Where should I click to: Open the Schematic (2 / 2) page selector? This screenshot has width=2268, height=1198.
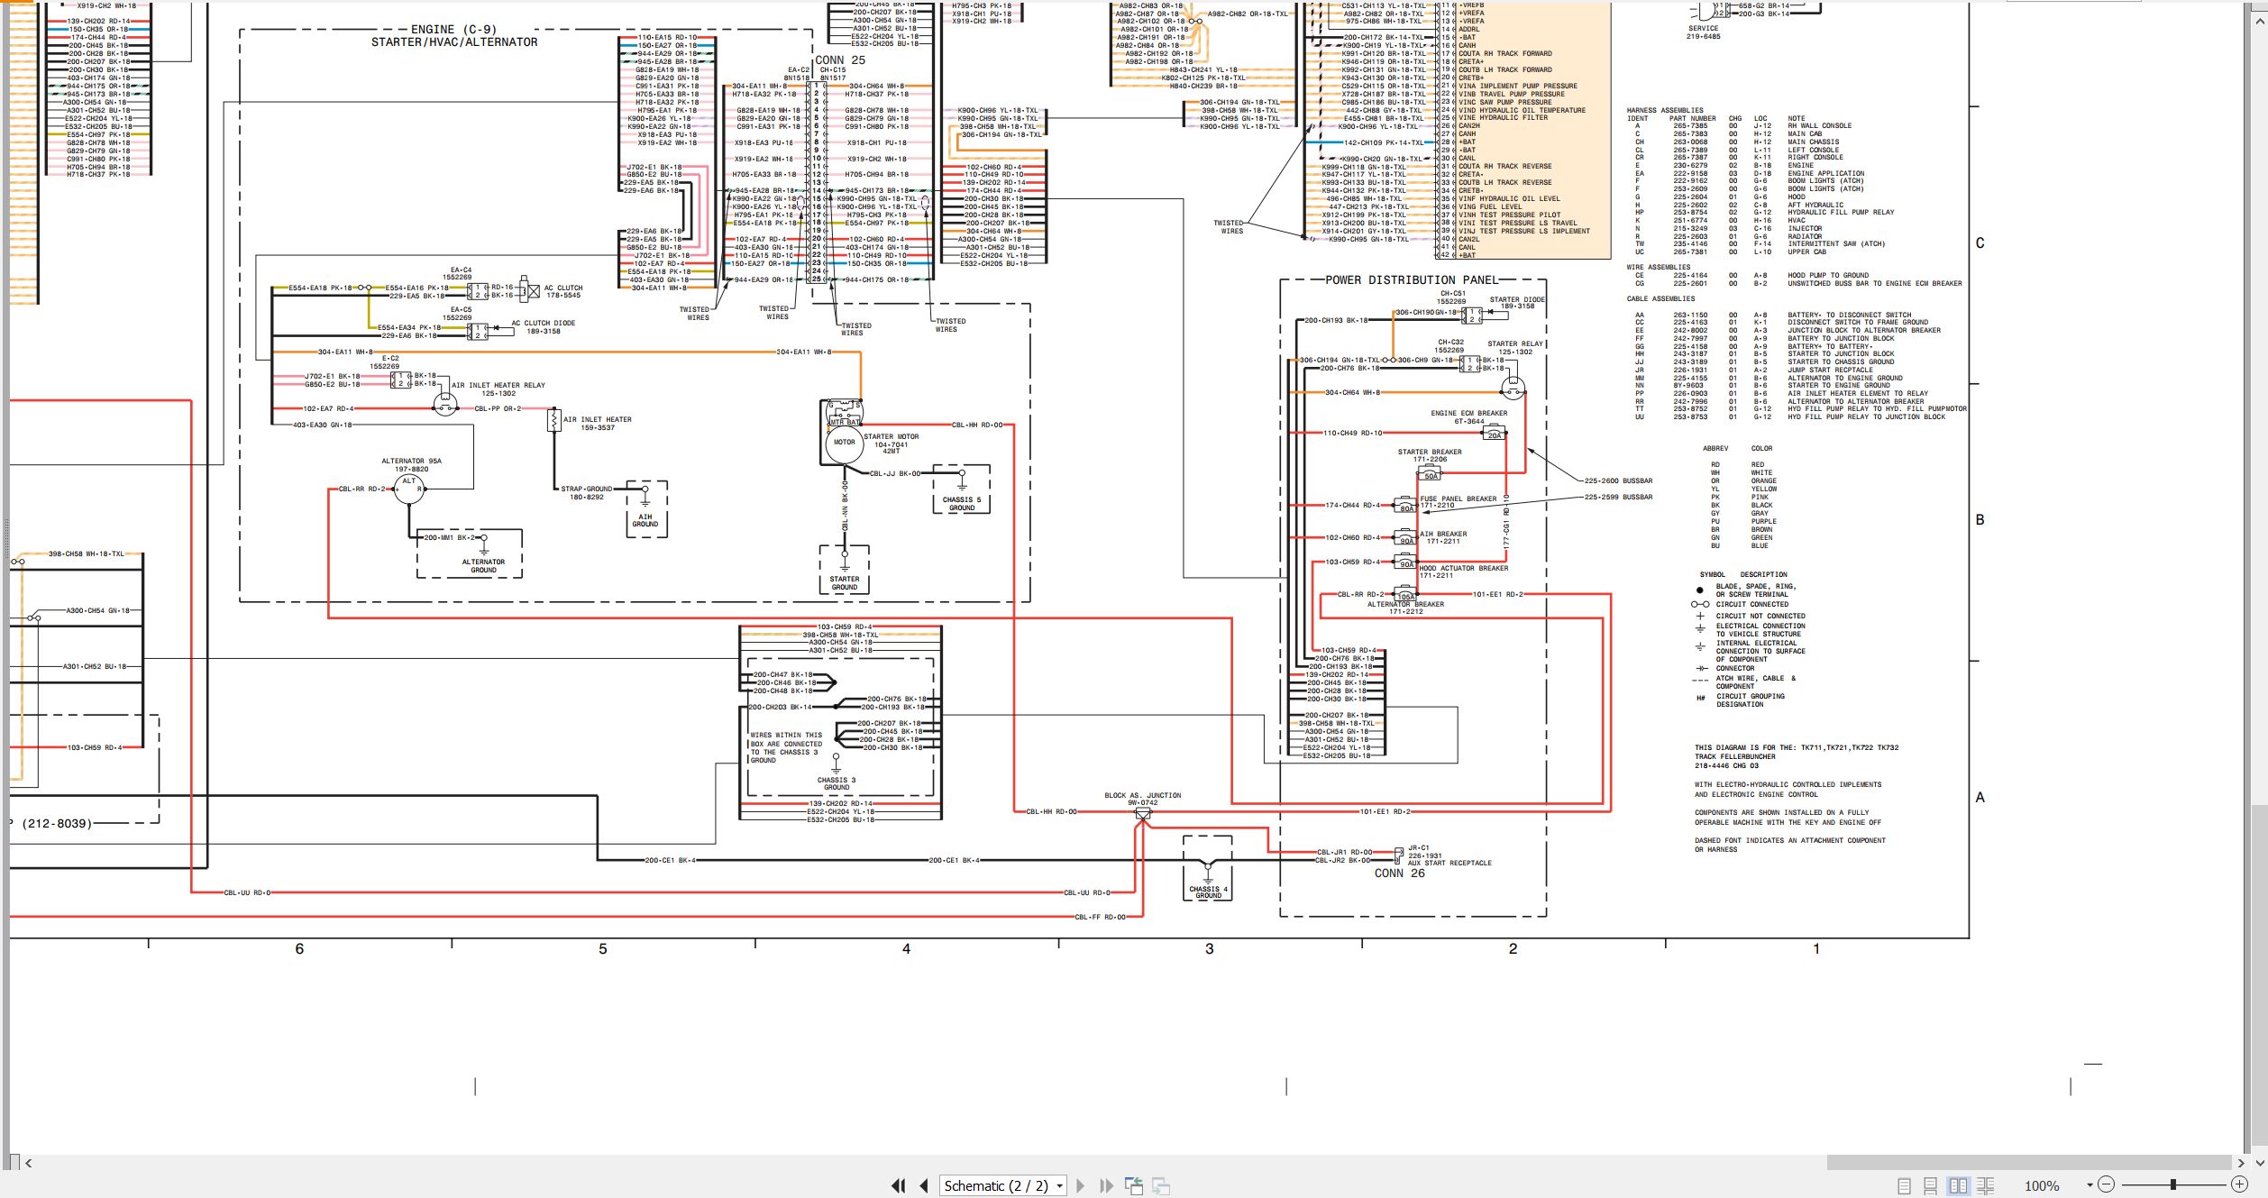[x=1003, y=1186]
